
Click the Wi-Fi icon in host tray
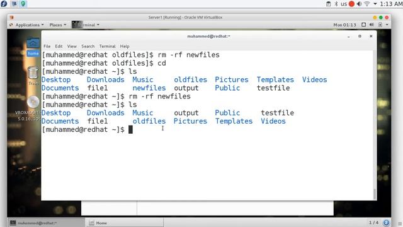[367, 4]
